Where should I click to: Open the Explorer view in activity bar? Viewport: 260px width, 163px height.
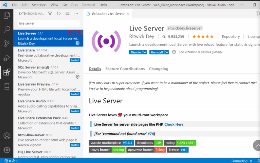pyautogui.click(x=7, y=15)
